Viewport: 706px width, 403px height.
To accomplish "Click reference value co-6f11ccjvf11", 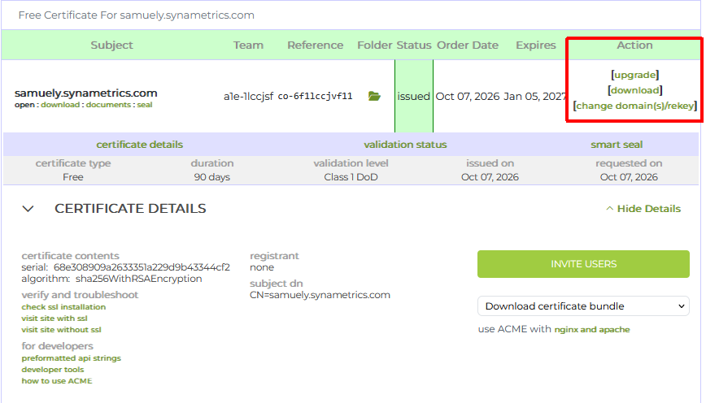I will [x=316, y=96].
